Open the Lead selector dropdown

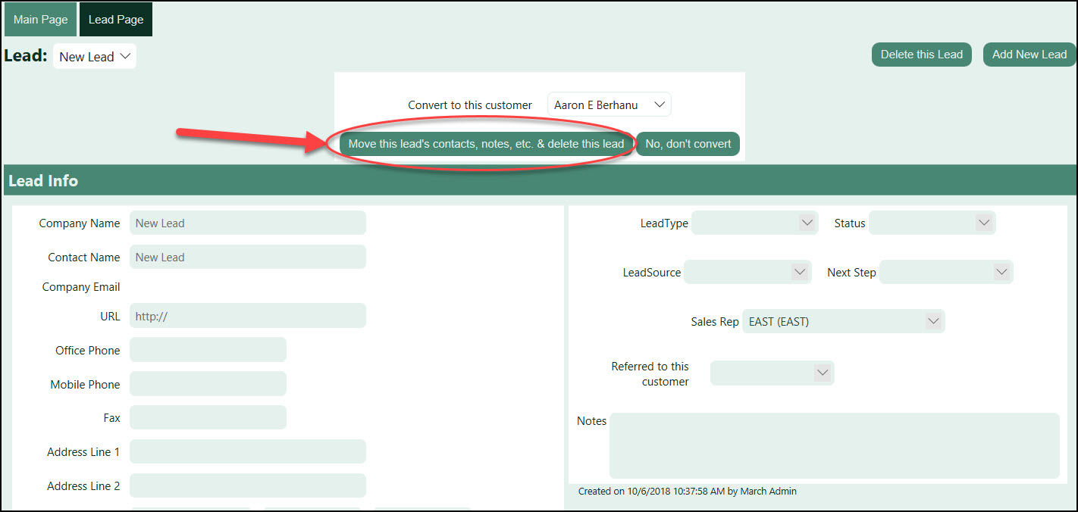coord(95,57)
